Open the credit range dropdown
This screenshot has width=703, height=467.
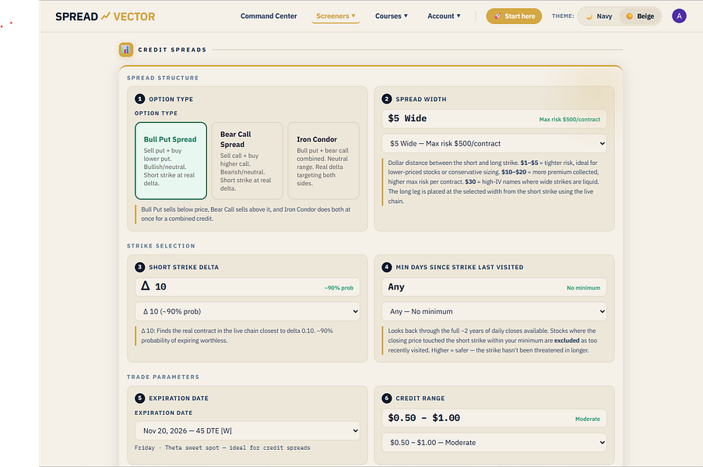coord(494,442)
